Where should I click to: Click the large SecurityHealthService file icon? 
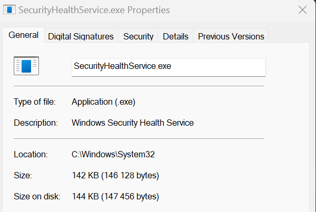tap(26, 66)
